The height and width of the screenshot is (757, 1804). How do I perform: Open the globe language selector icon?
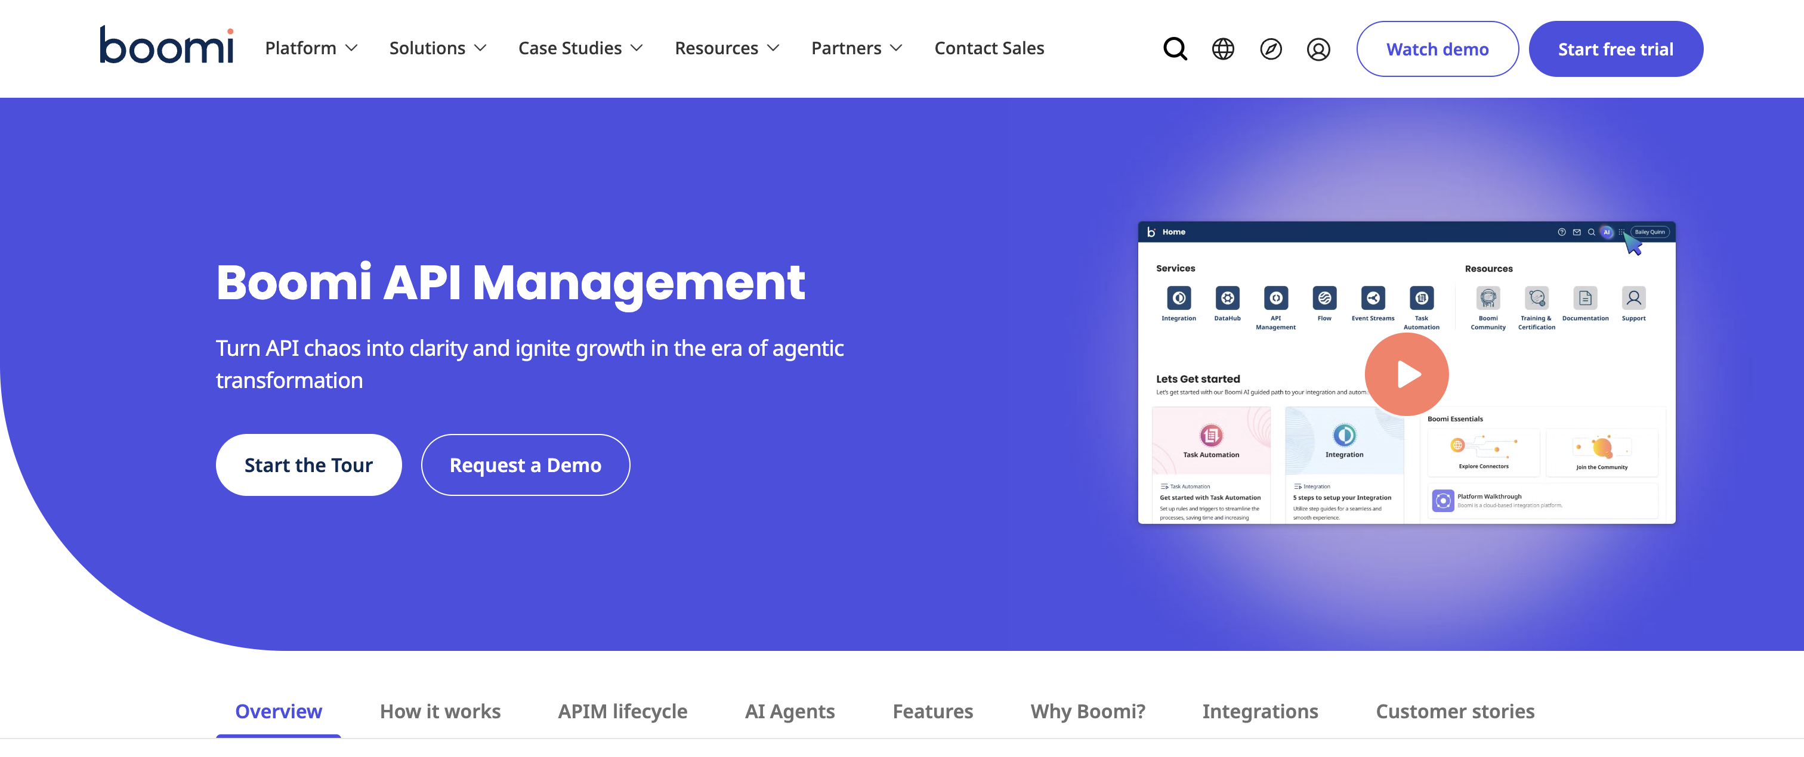(1223, 49)
